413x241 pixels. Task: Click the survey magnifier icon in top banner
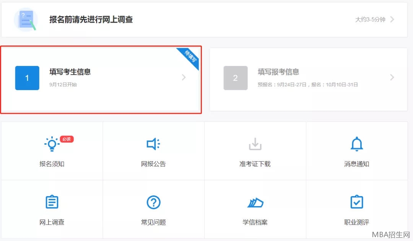tap(26, 19)
